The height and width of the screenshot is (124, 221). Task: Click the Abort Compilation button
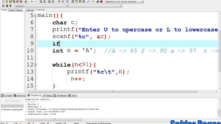[12, 101]
